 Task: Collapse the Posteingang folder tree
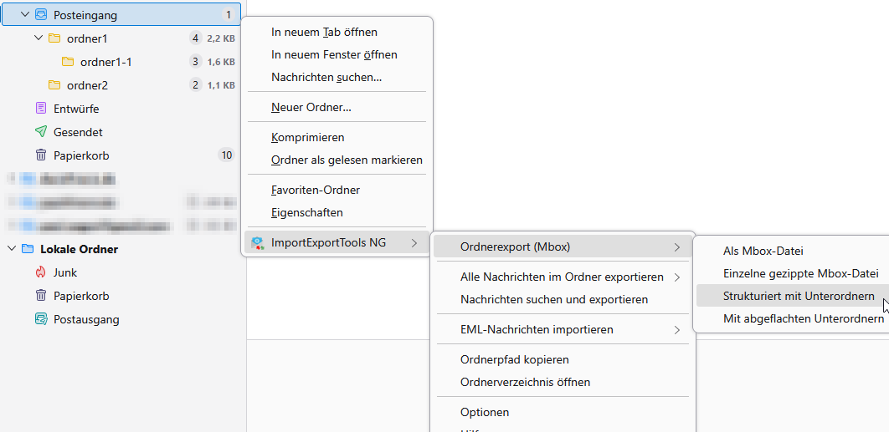pyautogui.click(x=24, y=15)
